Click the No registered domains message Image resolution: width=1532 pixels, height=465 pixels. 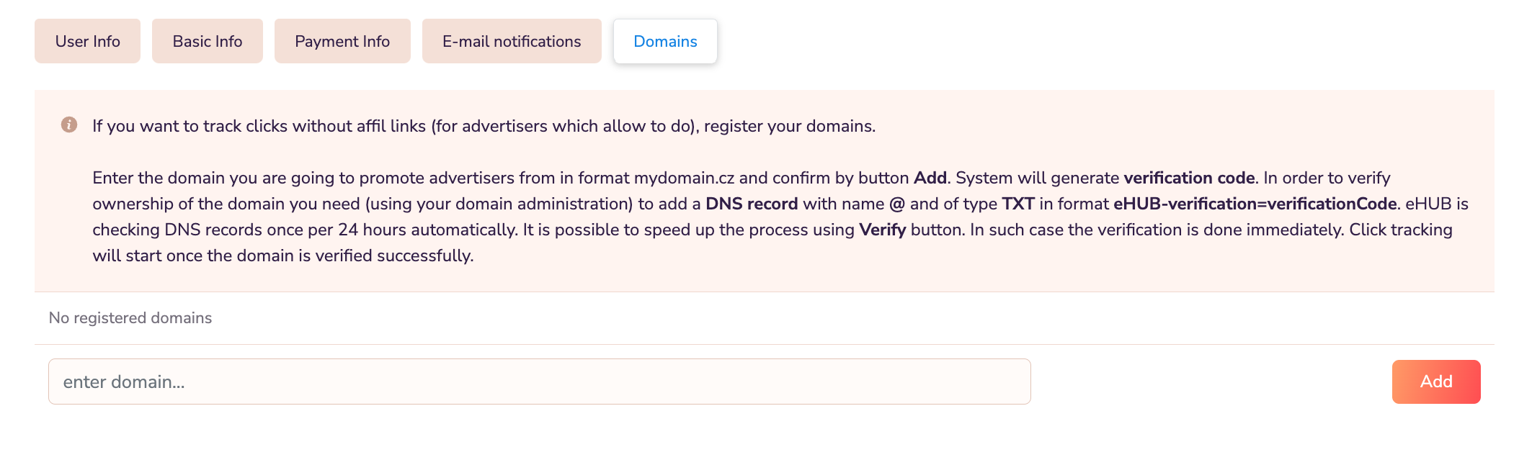tap(130, 318)
